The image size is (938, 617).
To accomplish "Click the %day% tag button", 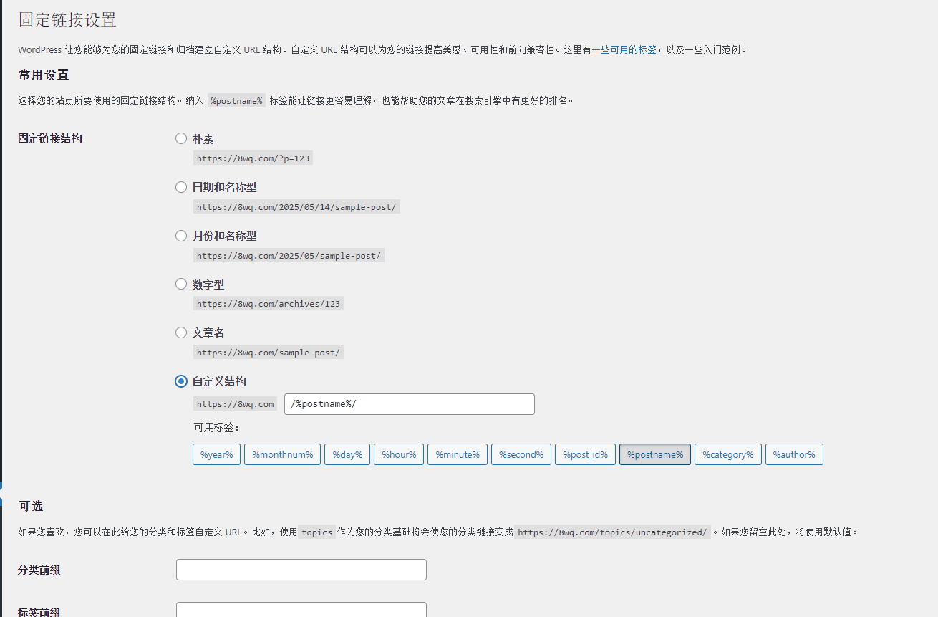I will 347,454.
